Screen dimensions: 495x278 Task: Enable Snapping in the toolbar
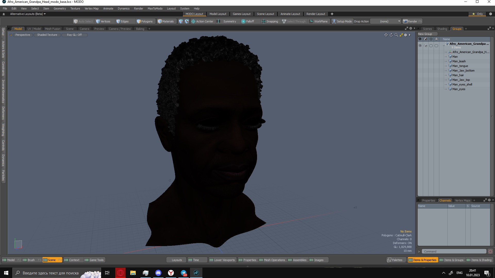pos(270,21)
